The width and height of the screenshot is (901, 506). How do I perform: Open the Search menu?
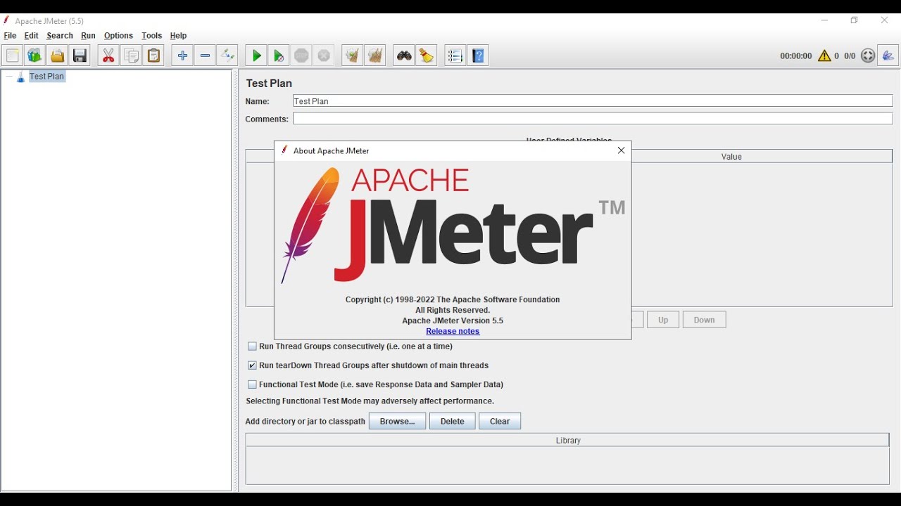click(60, 36)
